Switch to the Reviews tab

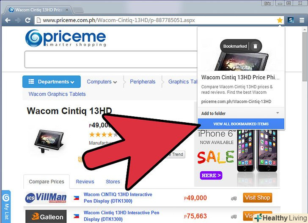(85, 182)
